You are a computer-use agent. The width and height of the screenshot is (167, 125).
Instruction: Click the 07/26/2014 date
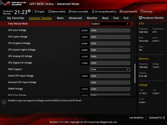tap(8, 11)
